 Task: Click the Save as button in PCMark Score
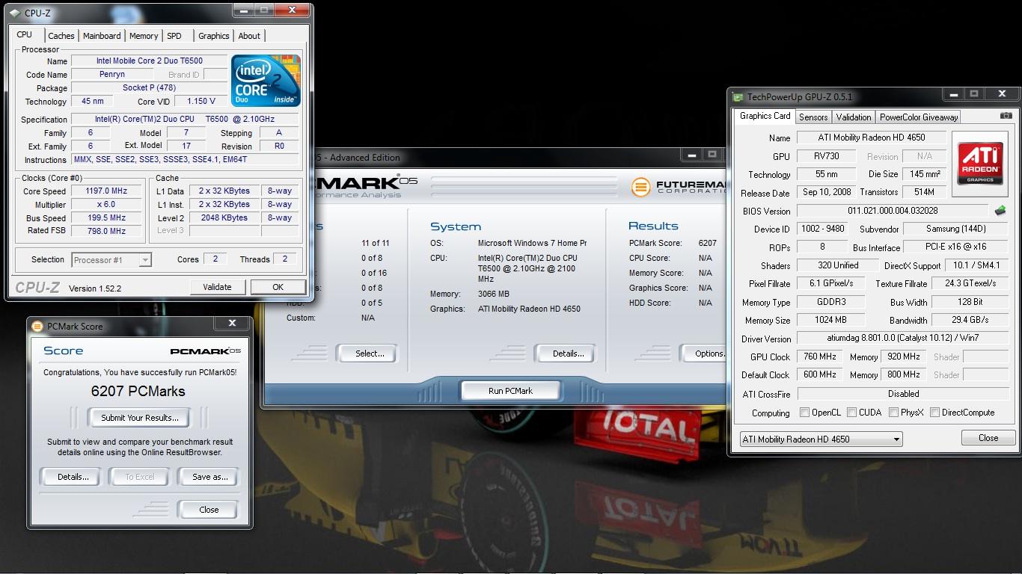click(210, 477)
